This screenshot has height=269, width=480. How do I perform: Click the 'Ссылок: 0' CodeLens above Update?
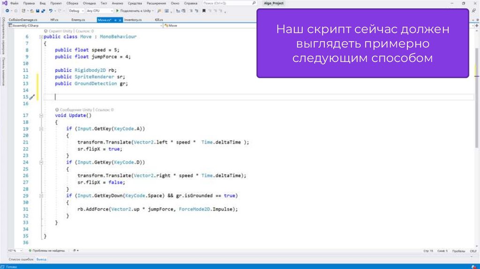pos(105,110)
